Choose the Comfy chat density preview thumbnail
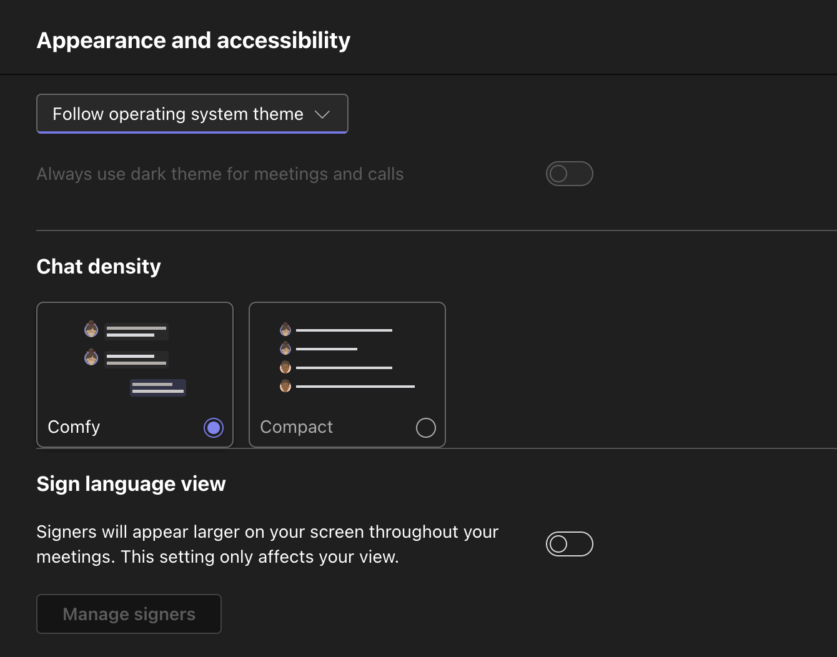 pyautogui.click(x=135, y=359)
